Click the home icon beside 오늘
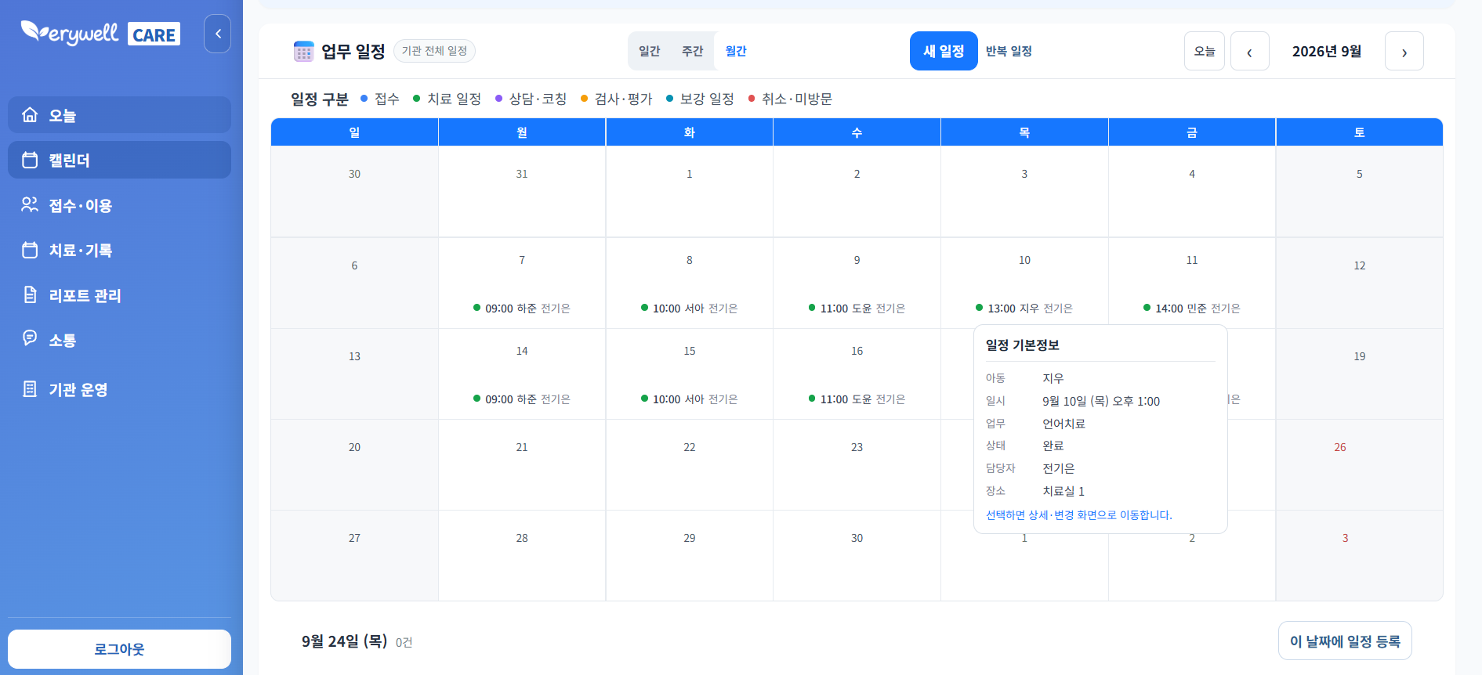1482x675 pixels. 30,115
